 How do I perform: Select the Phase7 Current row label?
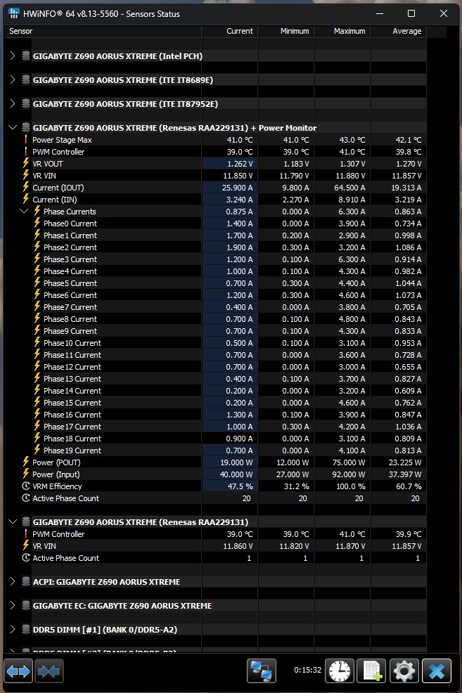[x=70, y=306]
